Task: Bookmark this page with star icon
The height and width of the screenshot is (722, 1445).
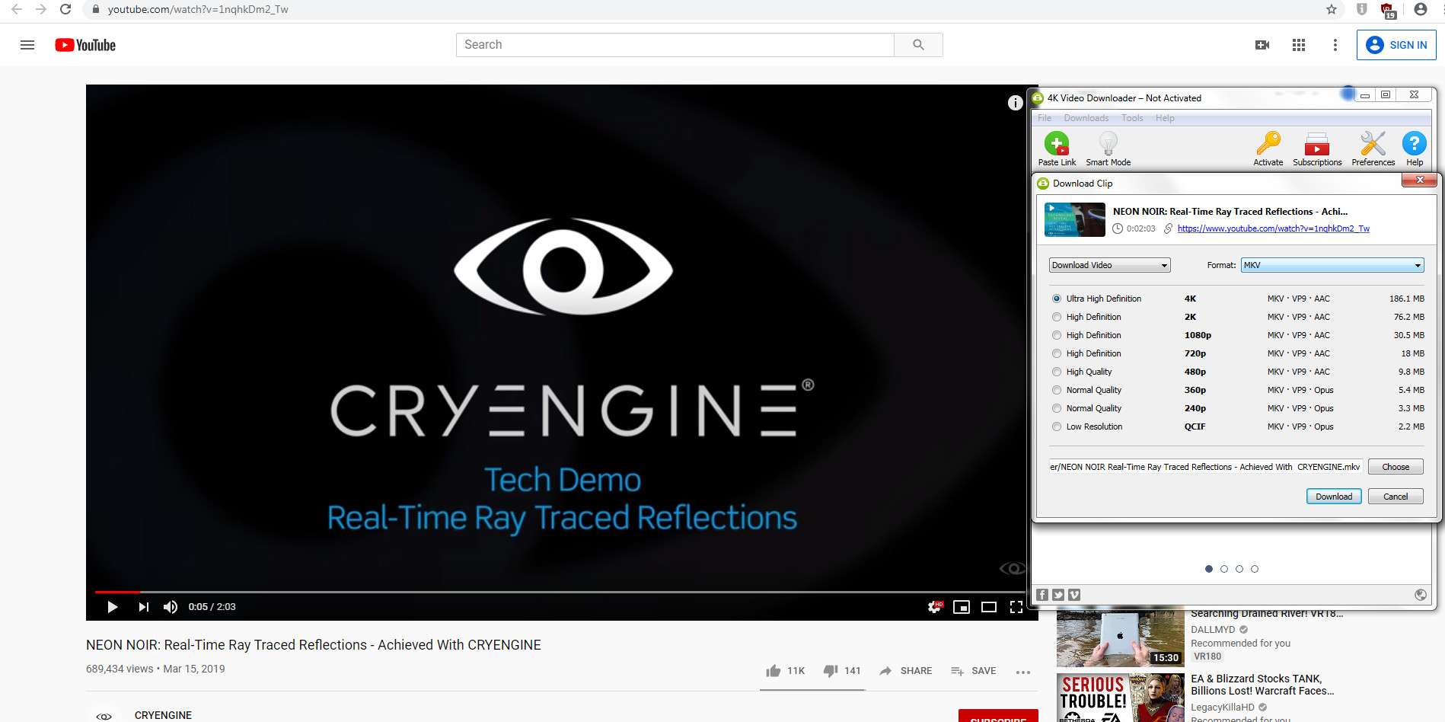Action: coord(1332,9)
